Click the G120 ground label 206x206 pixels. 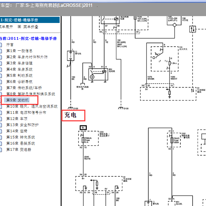click(x=126, y=109)
